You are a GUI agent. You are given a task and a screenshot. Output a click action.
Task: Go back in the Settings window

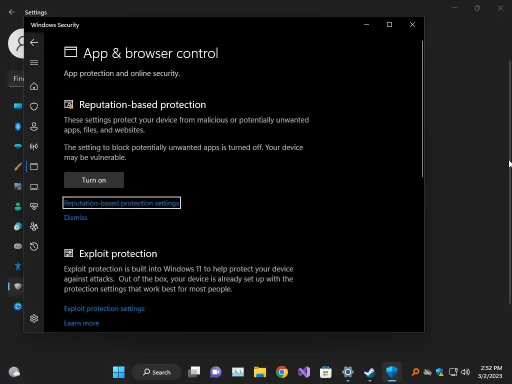12,12
